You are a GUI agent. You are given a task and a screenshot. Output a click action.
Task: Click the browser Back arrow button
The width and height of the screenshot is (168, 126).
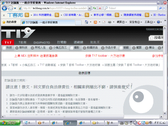[4, 8]
